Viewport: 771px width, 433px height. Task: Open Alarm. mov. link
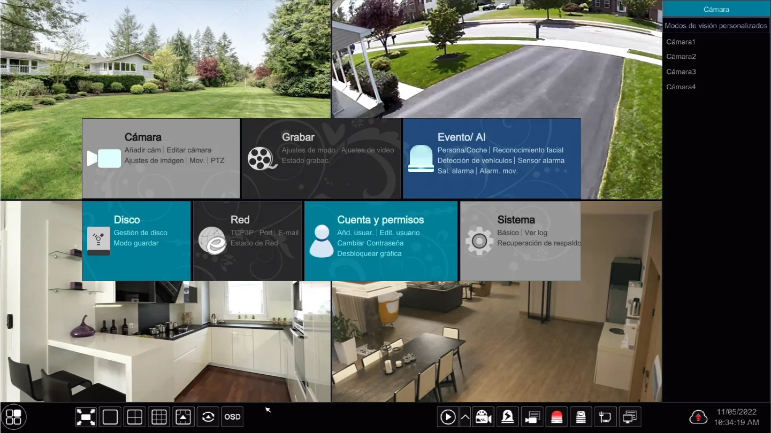point(499,171)
